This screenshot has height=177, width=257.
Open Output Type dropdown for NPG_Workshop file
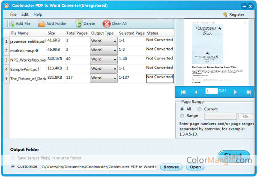[x=104, y=60]
